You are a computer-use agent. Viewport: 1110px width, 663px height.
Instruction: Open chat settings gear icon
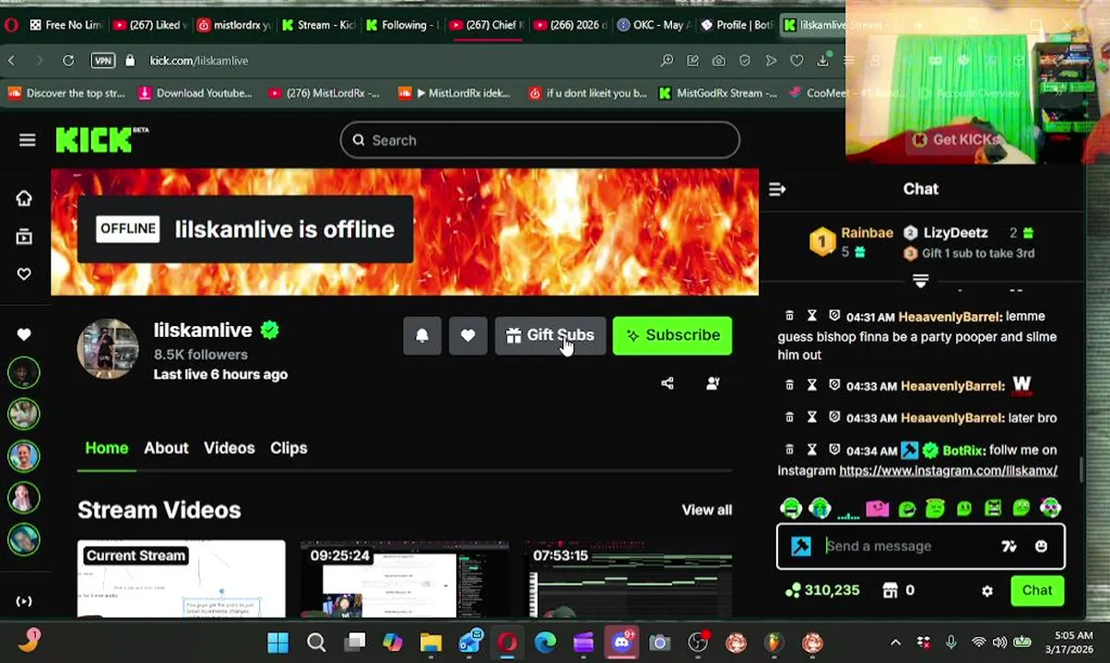987,591
